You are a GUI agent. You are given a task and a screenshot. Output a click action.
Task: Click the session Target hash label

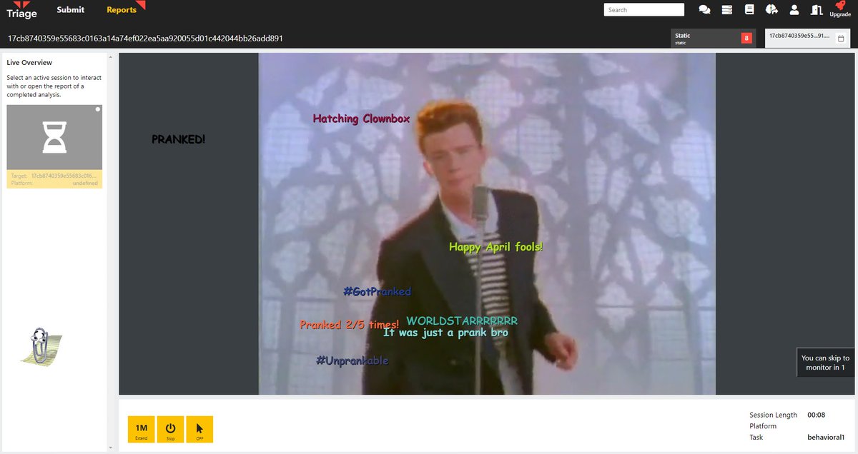pos(54,175)
